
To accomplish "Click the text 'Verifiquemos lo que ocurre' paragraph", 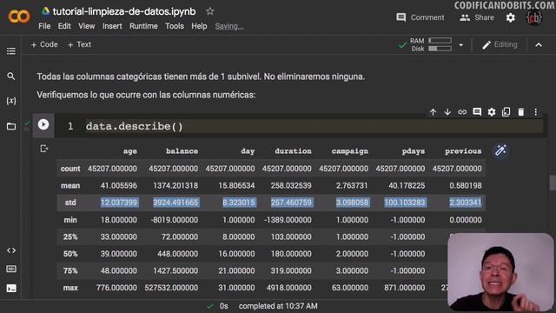I will [x=146, y=95].
